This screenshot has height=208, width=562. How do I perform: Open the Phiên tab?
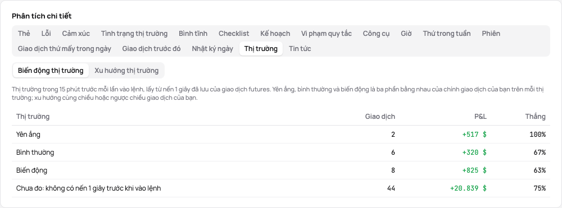click(491, 34)
